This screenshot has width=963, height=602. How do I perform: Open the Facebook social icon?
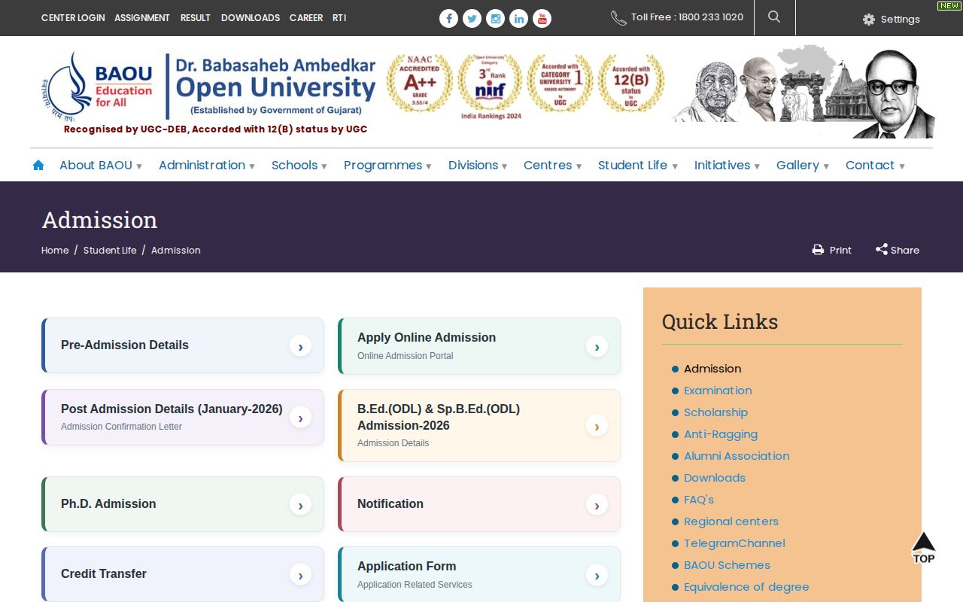pyautogui.click(x=448, y=18)
